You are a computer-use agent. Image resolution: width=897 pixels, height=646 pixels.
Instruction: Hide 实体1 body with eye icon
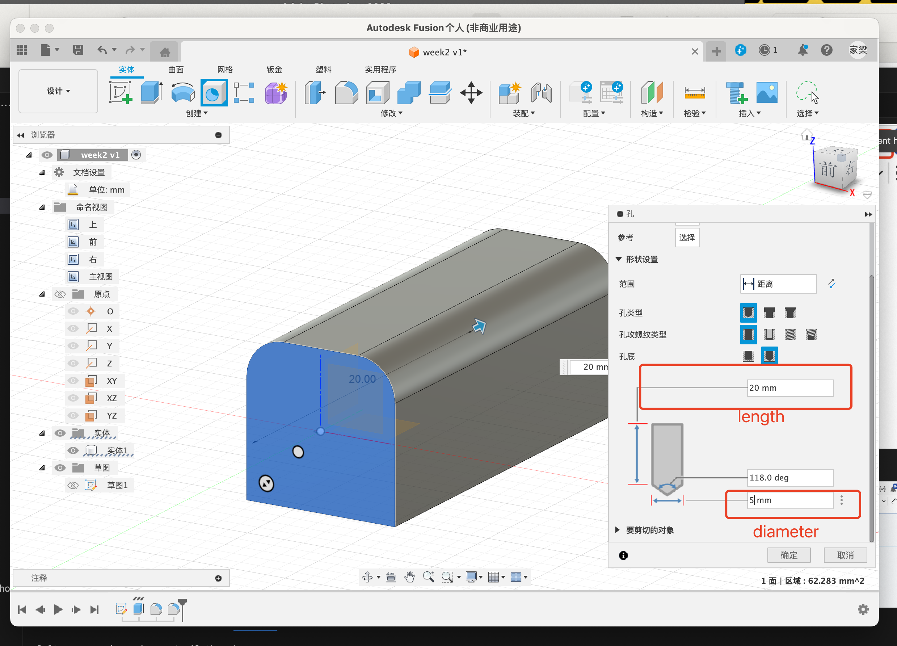(73, 450)
